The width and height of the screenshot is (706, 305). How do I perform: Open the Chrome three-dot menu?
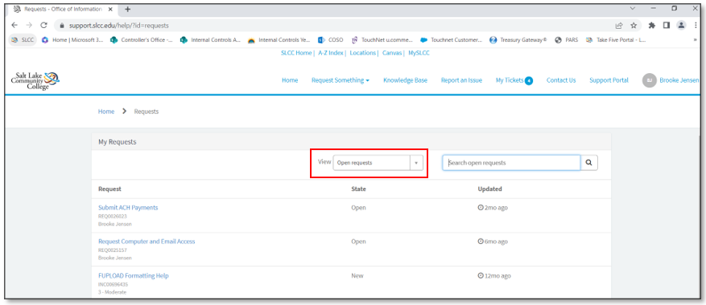[696, 26]
